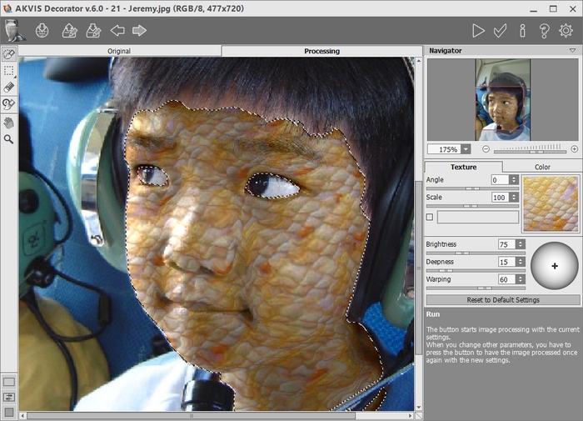
Task: Click the corner grip icon below the vertical scrollbar
Action: coord(419,416)
